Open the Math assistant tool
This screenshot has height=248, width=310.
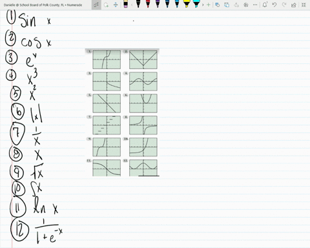click(x=245, y=5)
